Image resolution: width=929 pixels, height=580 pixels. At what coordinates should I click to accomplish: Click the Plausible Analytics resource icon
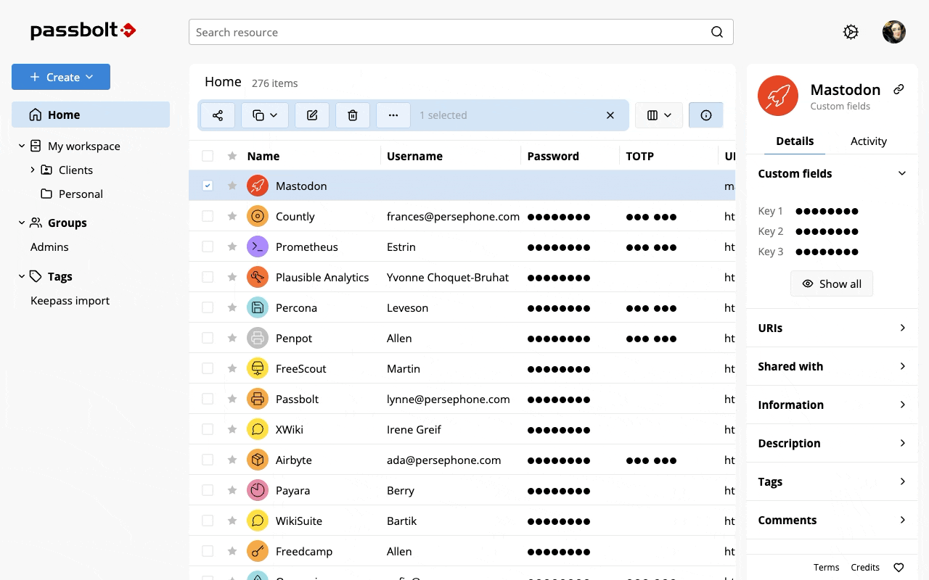tap(258, 277)
